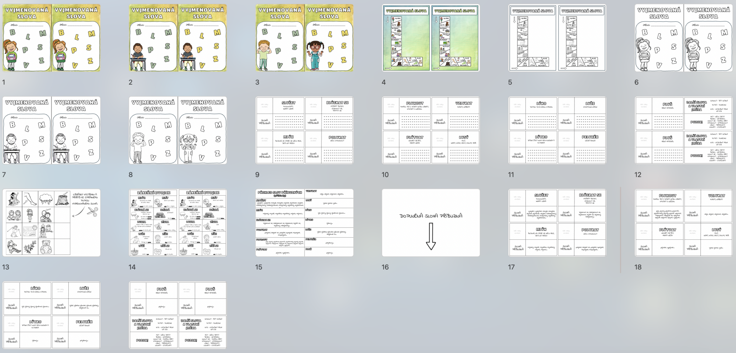
Task: Open slide 3 colored cover with glasses girl
Action: 304,38
